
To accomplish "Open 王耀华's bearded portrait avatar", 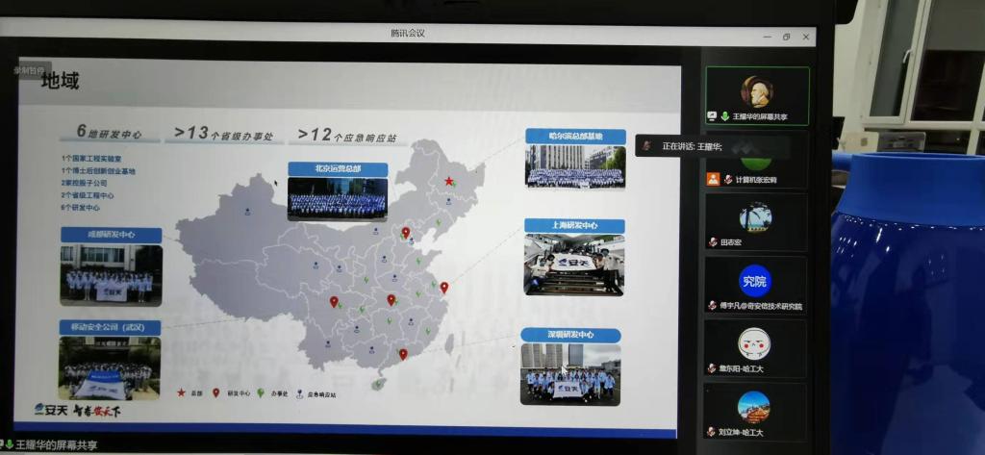I will 756,91.
